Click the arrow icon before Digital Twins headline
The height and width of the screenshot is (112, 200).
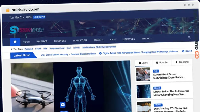[100, 53]
